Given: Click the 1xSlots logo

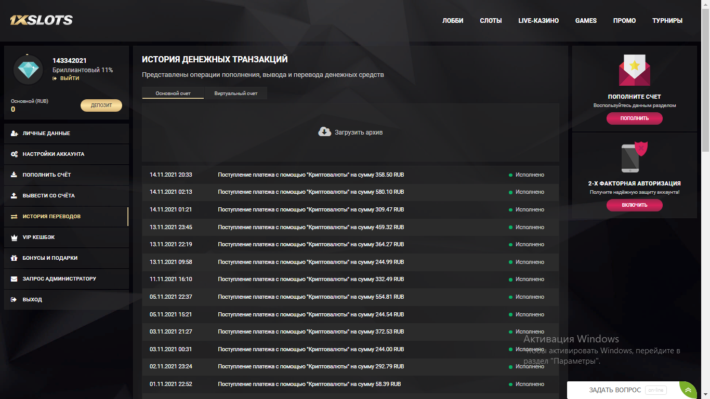Looking at the screenshot, I should [x=41, y=20].
